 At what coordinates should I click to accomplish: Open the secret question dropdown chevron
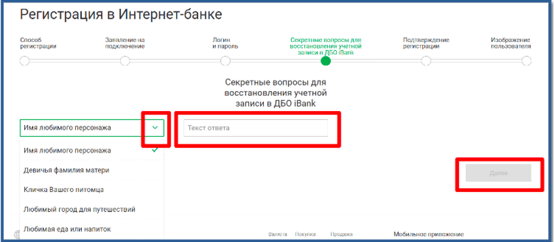coord(155,128)
